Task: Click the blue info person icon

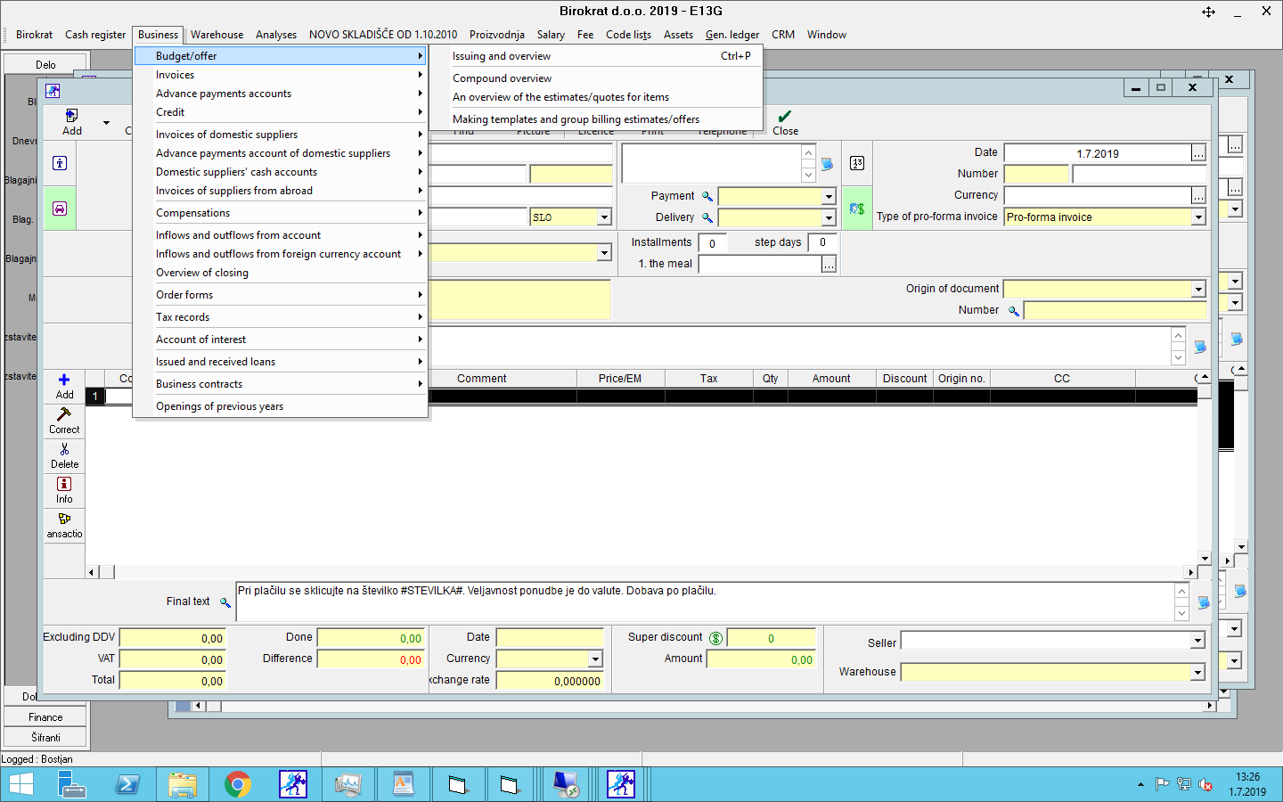Action: coord(60,163)
